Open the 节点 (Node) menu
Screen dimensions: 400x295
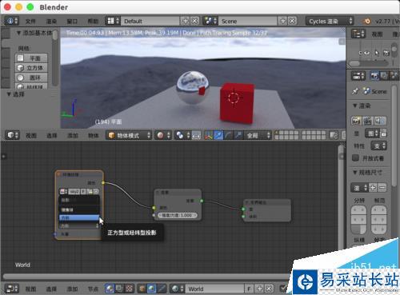pyautogui.click(x=93, y=289)
